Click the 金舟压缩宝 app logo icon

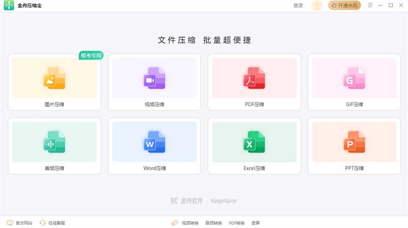coord(9,5)
